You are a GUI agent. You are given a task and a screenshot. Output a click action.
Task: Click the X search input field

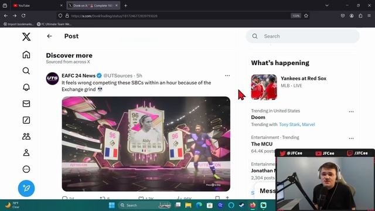tap(302, 36)
